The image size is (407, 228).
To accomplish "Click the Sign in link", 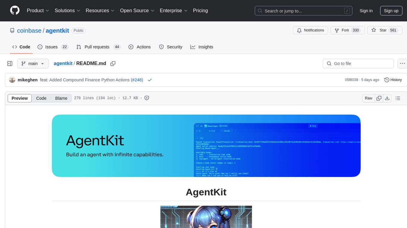I will point(366,11).
